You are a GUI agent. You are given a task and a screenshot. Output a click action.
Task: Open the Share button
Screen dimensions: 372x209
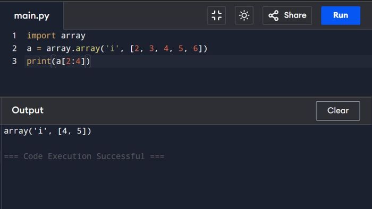(287, 15)
